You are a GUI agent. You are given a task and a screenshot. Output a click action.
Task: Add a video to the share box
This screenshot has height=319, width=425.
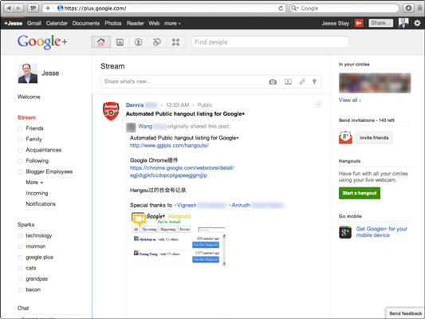point(288,81)
